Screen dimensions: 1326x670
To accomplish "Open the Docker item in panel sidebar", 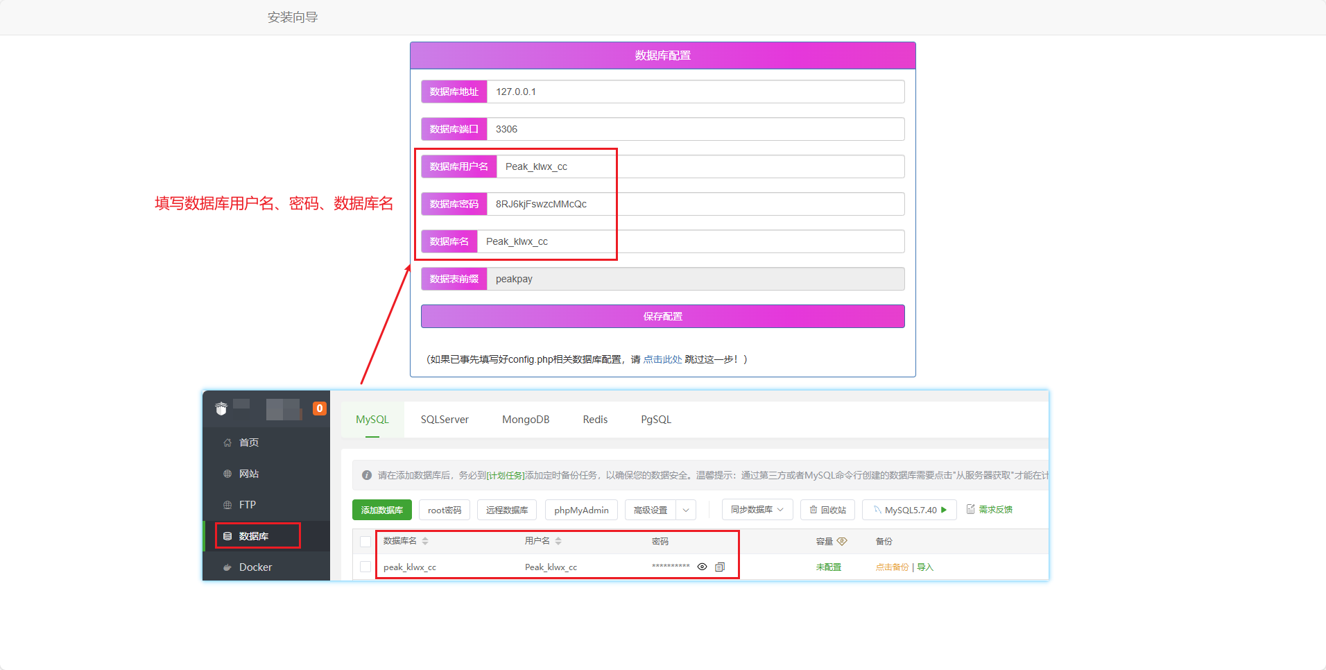I will click(255, 567).
